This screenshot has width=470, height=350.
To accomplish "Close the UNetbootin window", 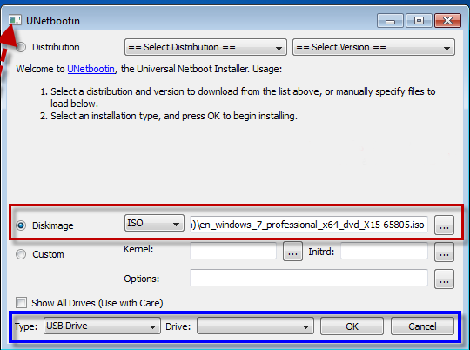I will 447,21.
